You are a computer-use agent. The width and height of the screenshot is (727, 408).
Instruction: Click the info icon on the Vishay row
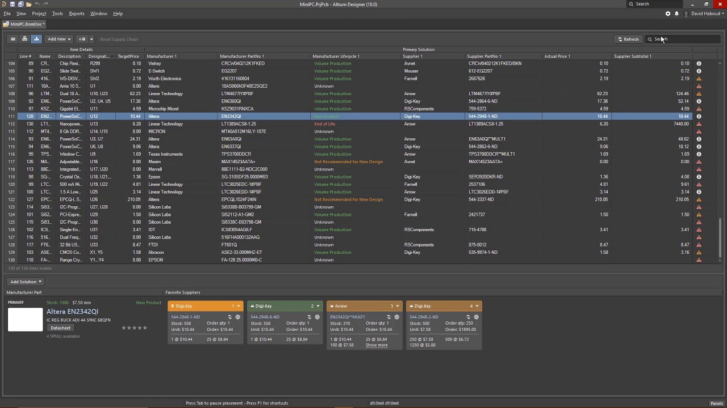point(699,63)
